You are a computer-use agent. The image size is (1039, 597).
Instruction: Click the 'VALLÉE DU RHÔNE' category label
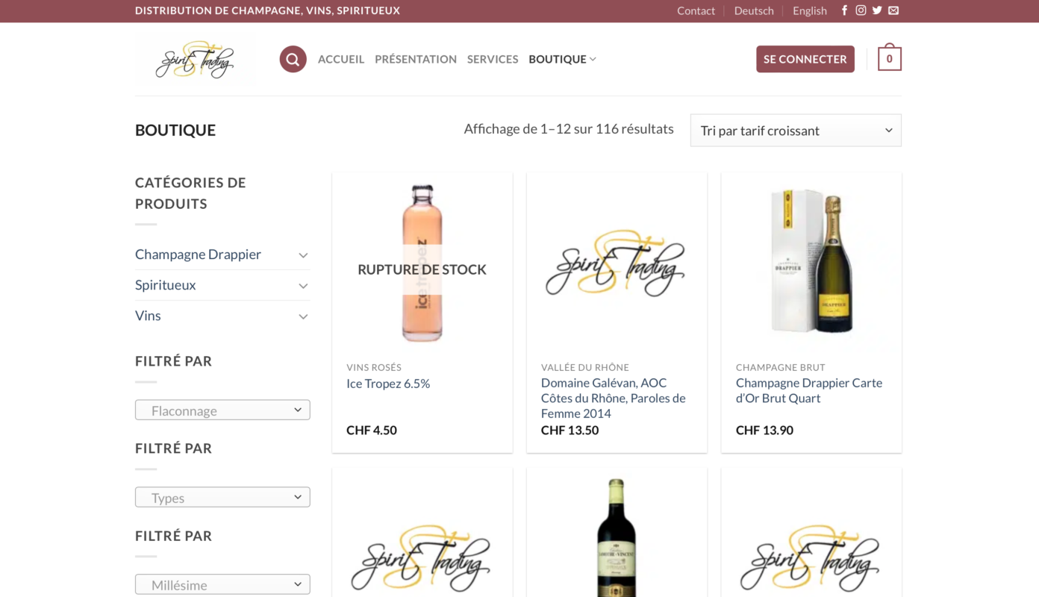[585, 367]
